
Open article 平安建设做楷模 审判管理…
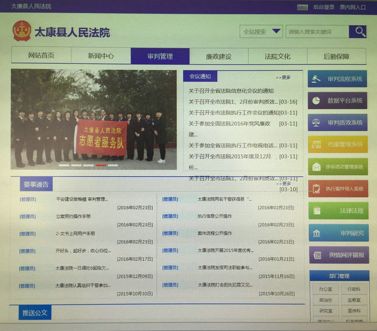click(x=82, y=199)
